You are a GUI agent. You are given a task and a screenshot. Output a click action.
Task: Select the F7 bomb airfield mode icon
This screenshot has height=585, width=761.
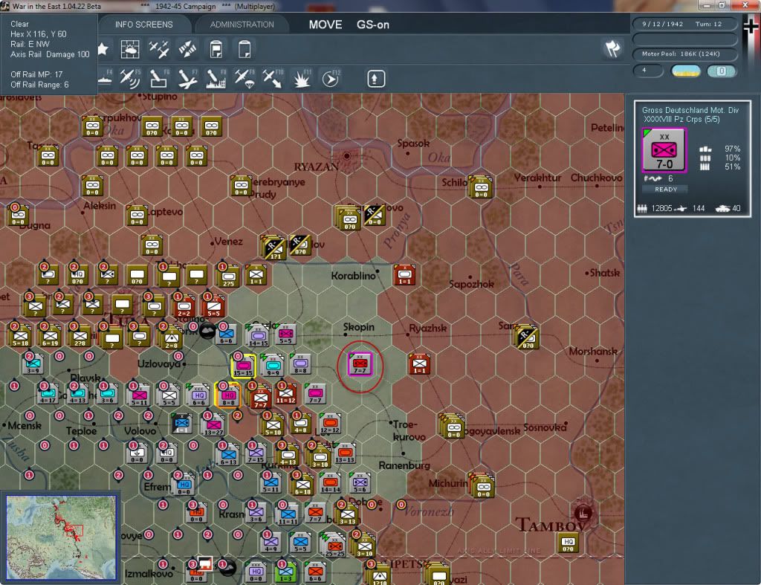(x=187, y=79)
